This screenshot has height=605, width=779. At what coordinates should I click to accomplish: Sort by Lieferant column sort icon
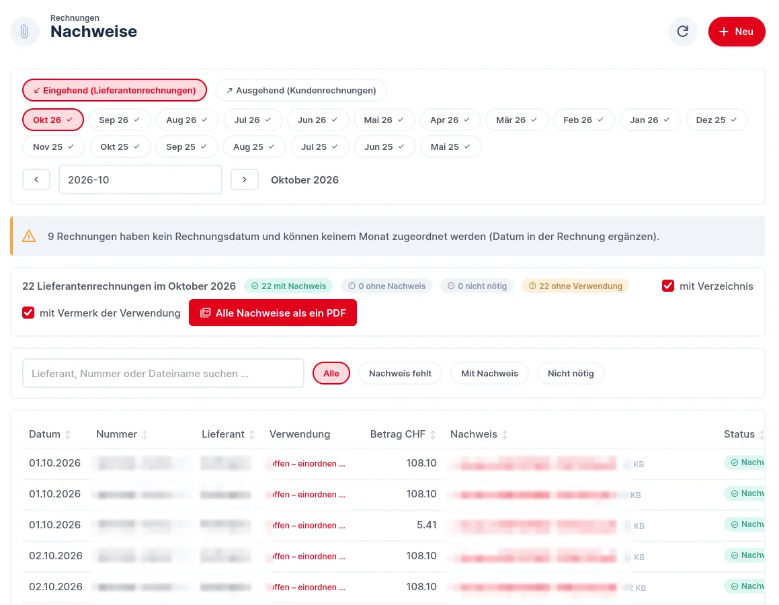point(252,435)
